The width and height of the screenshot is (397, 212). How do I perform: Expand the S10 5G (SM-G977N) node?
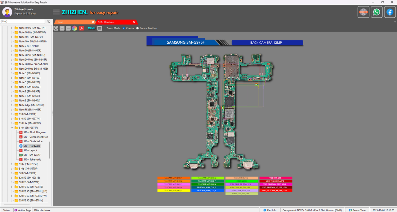[x=12, y=119]
